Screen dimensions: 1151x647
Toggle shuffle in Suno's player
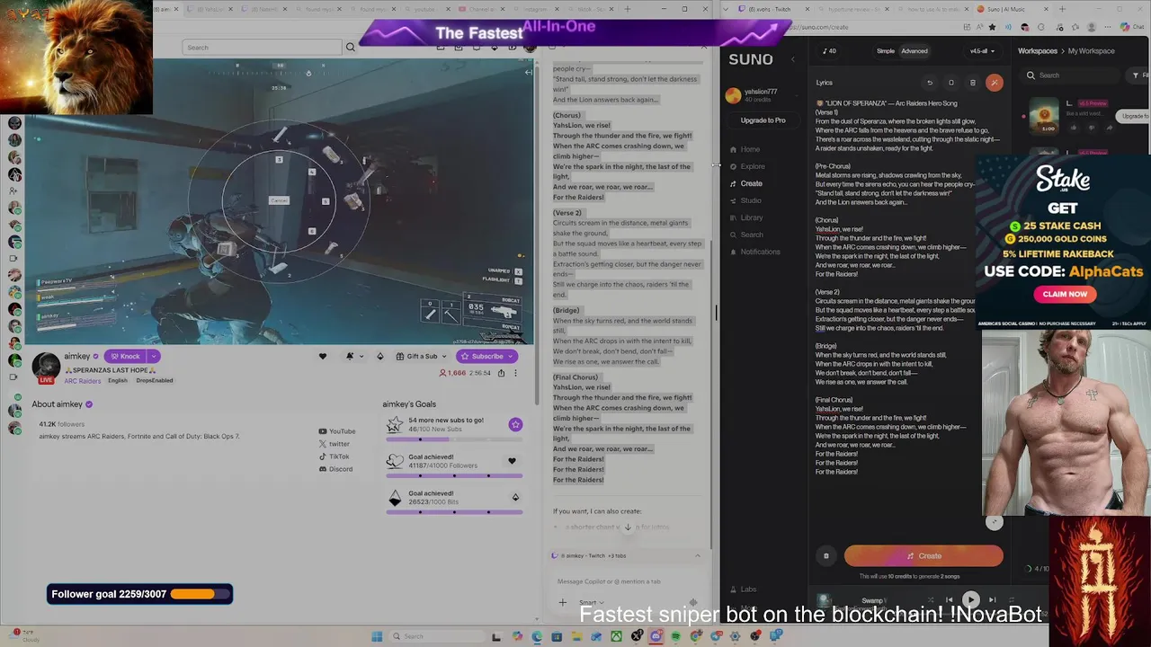point(930,599)
